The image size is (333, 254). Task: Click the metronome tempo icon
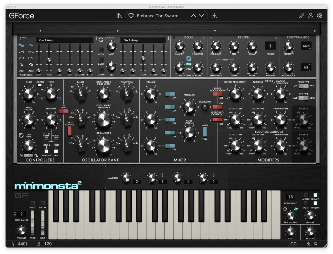[x=39, y=244]
